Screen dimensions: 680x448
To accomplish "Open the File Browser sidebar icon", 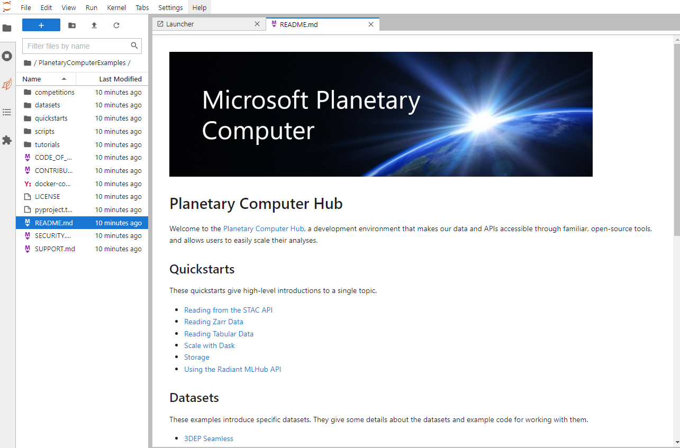I will click(7, 28).
